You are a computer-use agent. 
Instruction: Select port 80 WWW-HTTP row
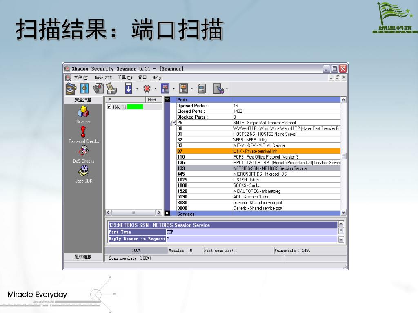coord(258,128)
